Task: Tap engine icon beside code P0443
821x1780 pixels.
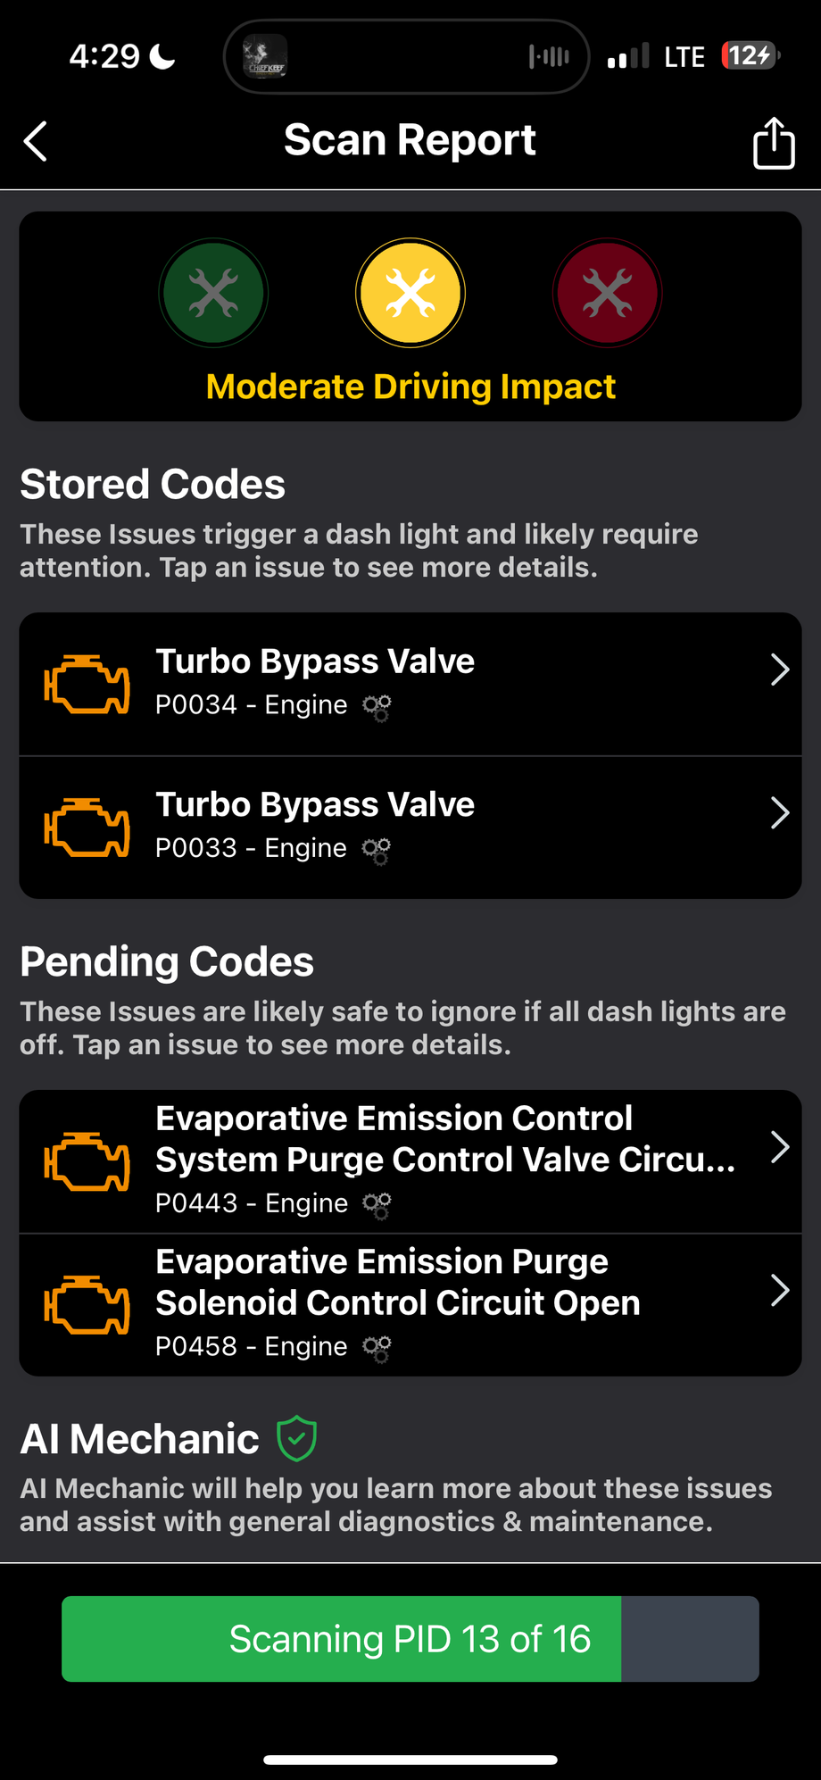Action: click(x=87, y=1161)
